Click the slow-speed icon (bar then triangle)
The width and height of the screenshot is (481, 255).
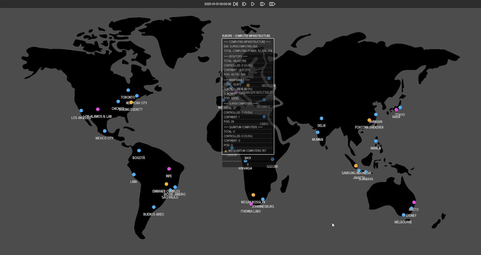[244, 4]
